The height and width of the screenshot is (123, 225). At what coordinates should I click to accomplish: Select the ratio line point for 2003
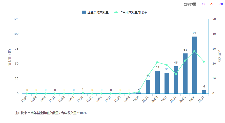[x=167, y=65]
